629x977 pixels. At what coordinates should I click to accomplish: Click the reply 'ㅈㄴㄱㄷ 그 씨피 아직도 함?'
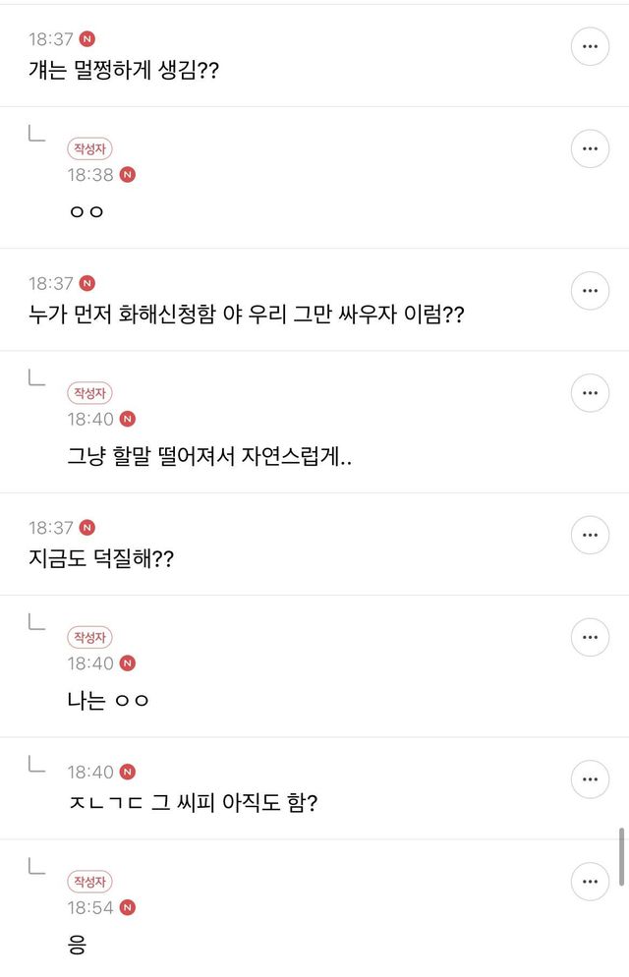pyautogui.click(x=192, y=804)
